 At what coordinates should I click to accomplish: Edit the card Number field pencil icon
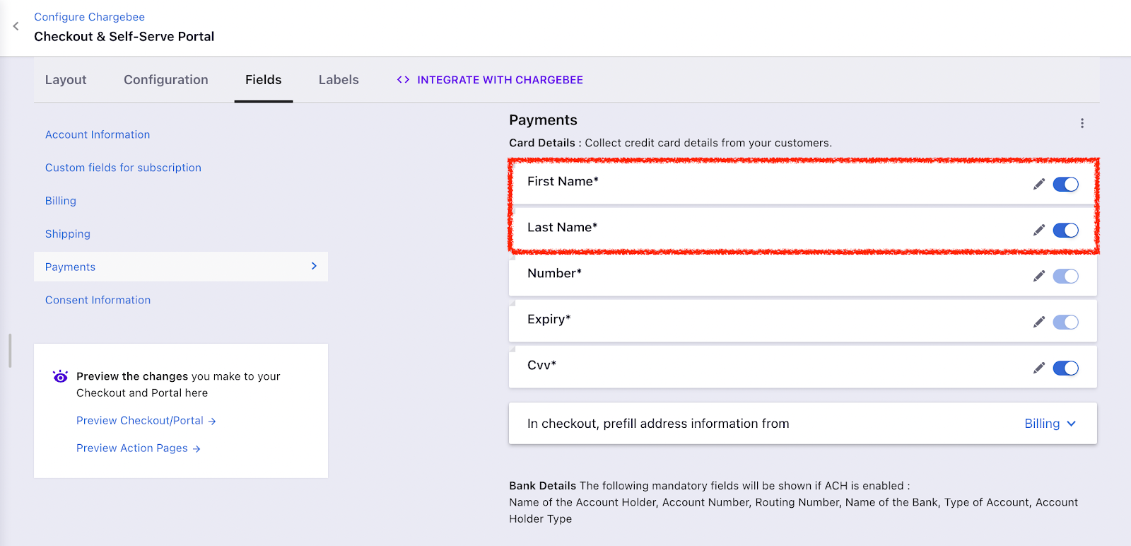click(x=1038, y=277)
